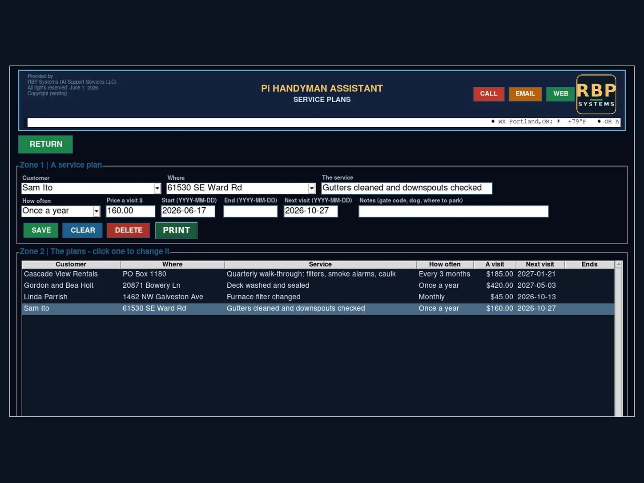The image size is (644, 483).
Task: Expand the Where address dropdown
Action: pyautogui.click(x=312, y=189)
